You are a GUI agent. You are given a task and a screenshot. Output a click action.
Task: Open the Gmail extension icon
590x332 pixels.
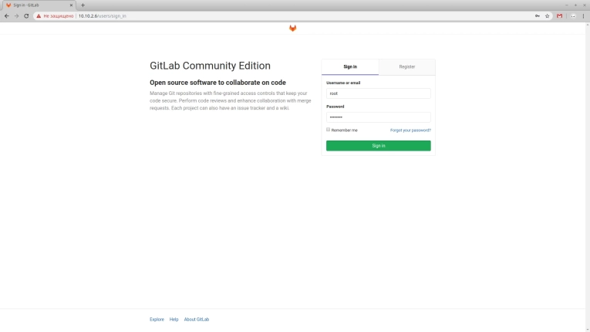pyautogui.click(x=560, y=15)
